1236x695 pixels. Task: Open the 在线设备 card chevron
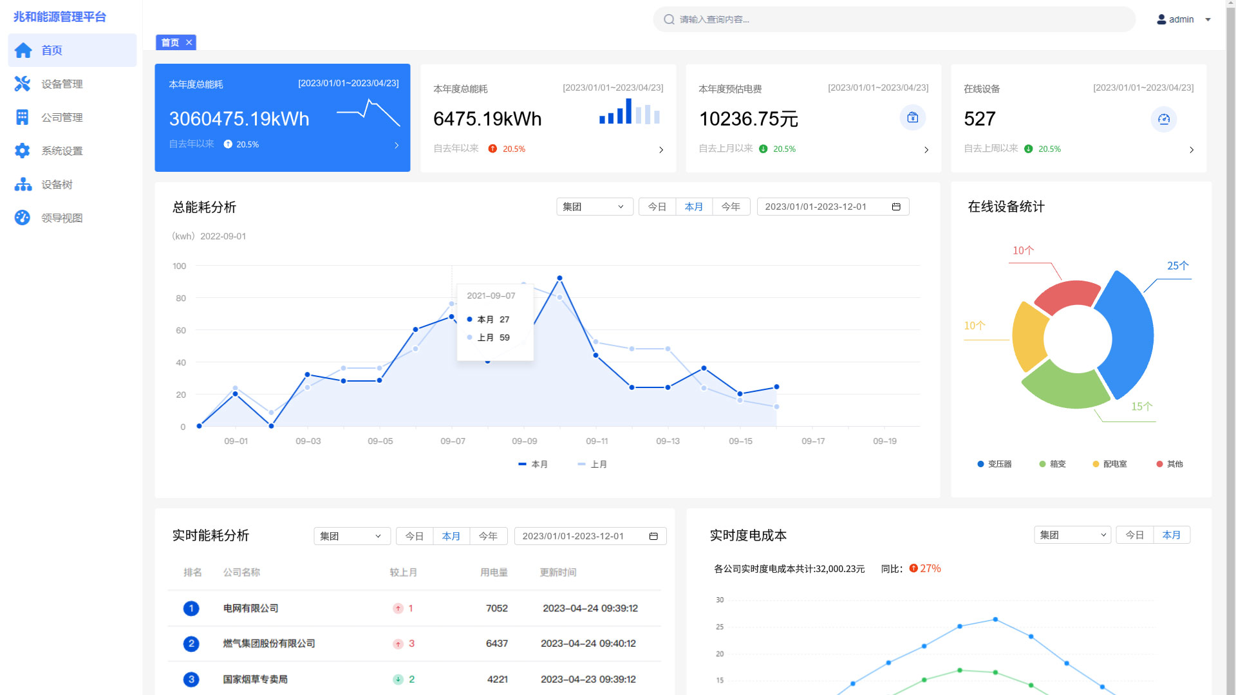click(x=1192, y=150)
